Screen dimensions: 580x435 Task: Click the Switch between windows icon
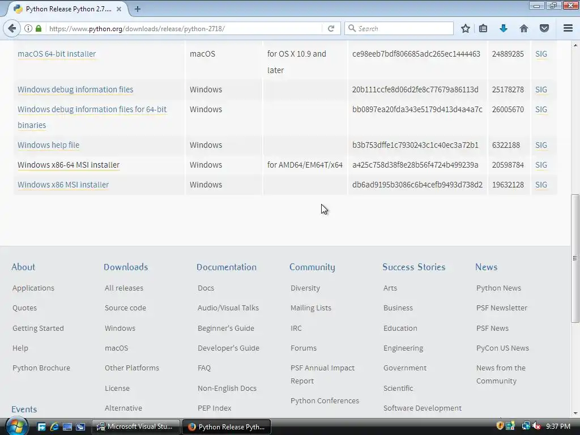tap(80, 427)
